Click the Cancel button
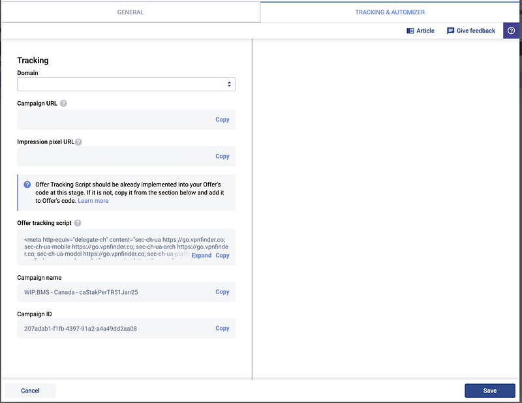 tap(31, 391)
